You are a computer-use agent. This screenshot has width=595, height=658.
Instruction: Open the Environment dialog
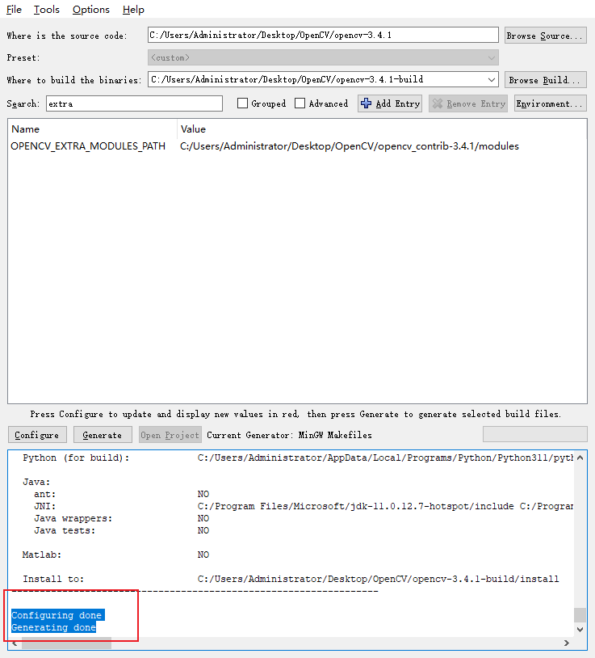550,103
